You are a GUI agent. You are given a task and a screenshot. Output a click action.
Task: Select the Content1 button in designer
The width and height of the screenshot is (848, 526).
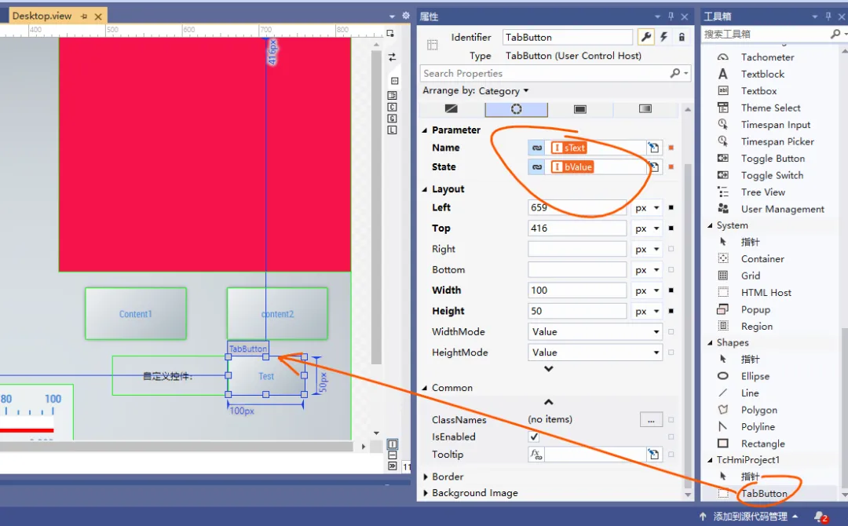(136, 313)
